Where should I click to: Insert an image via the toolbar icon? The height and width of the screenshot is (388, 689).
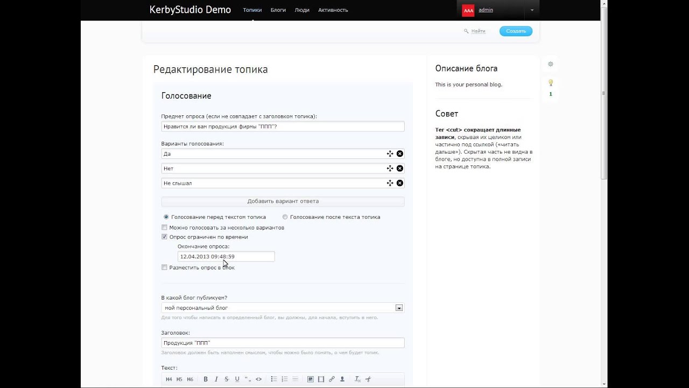point(311,379)
